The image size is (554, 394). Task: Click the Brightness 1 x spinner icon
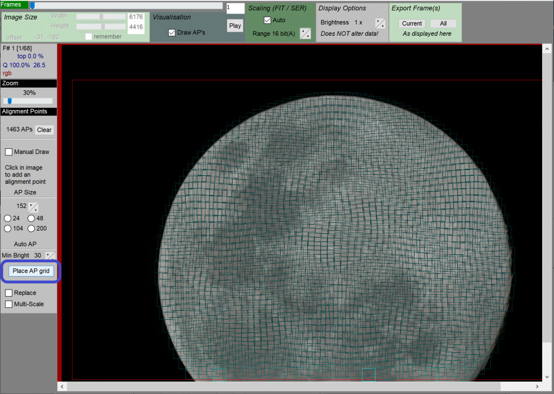point(380,23)
